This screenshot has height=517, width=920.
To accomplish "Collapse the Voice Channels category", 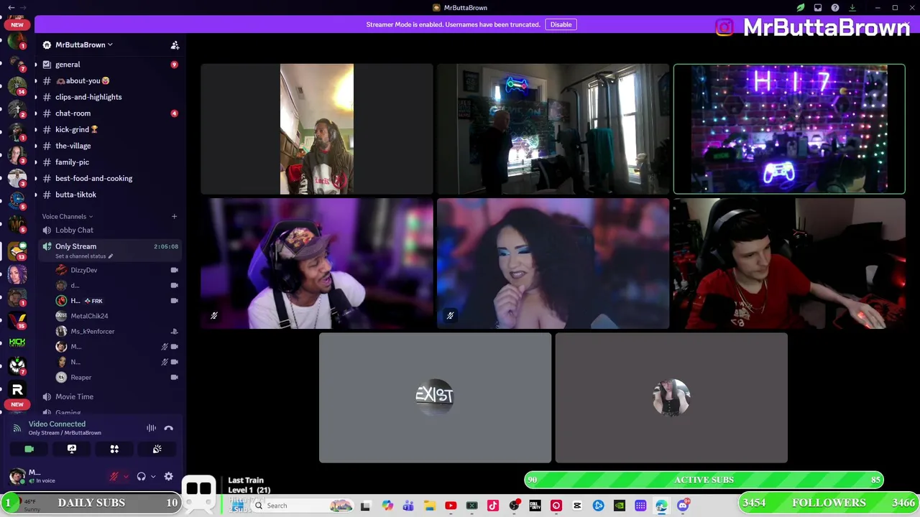I will point(67,216).
